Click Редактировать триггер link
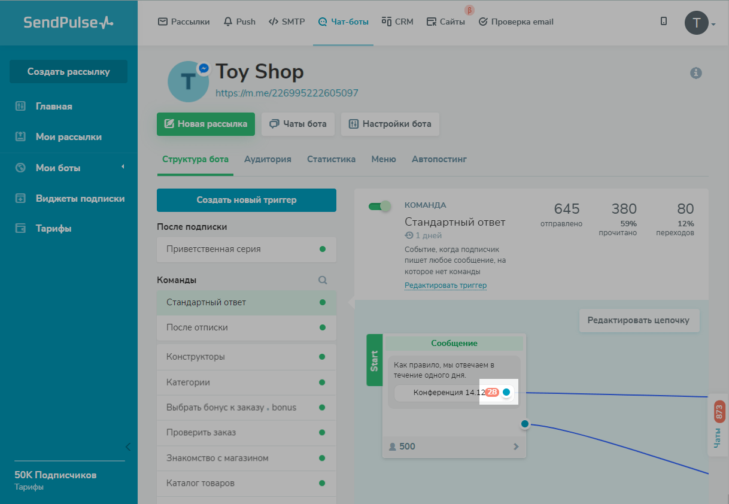 [x=445, y=286]
